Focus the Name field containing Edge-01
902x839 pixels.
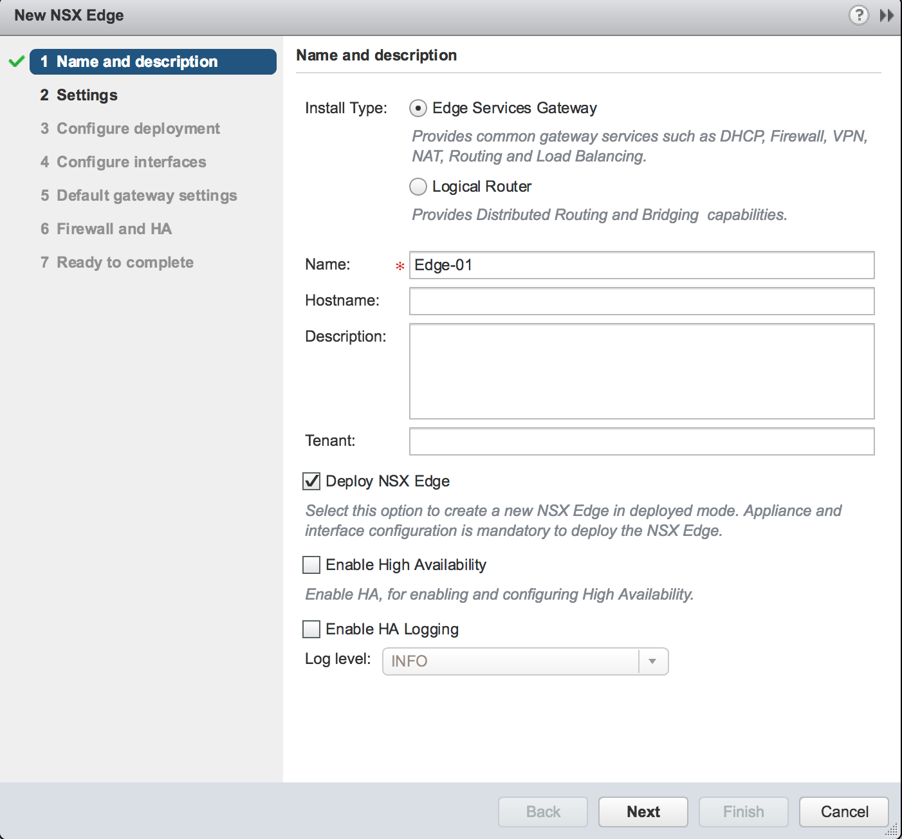(x=642, y=265)
